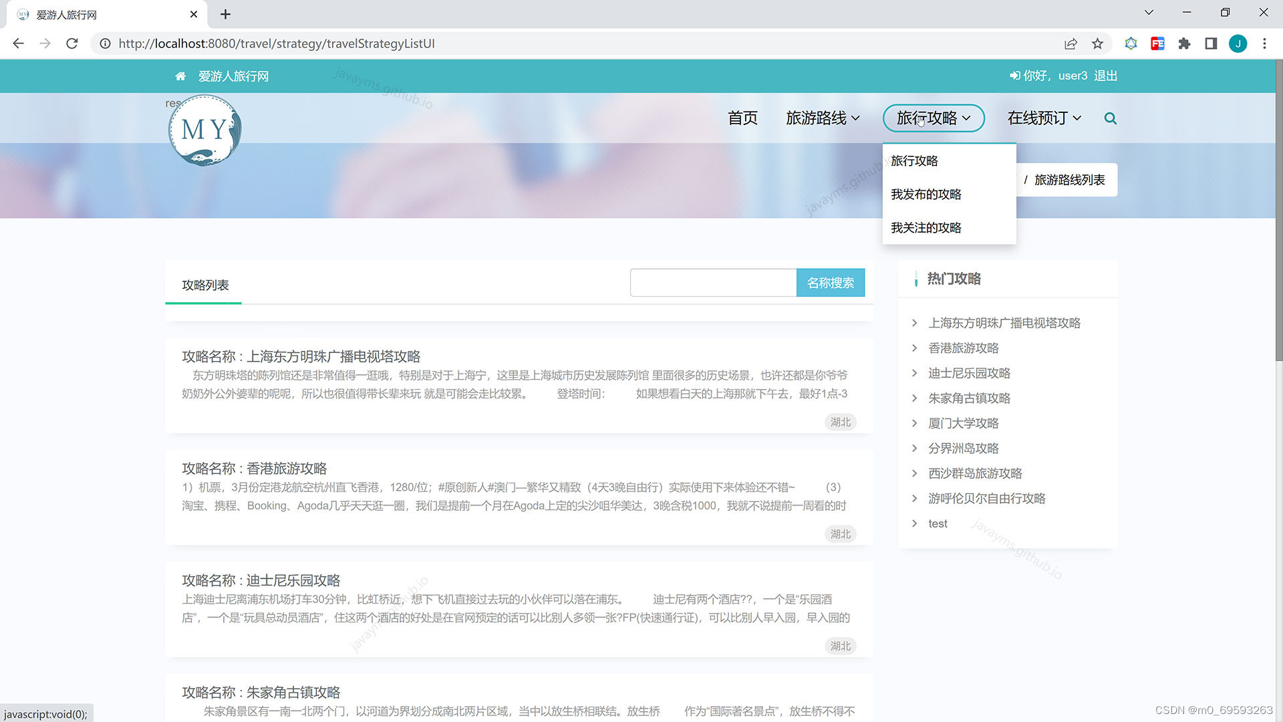This screenshot has width=1283, height=722.
Task: Open hot strategy 游呼伦贝尔自由行攻略 in sidebar
Action: point(986,498)
